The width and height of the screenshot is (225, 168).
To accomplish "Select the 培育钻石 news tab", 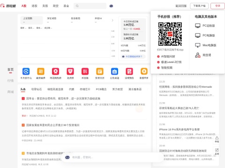I will coord(37,89).
